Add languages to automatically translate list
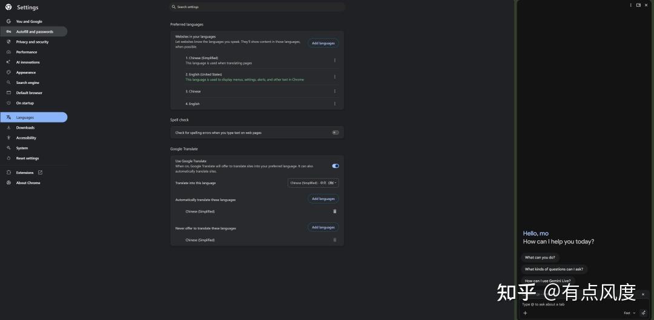Viewport: 654px width, 320px height. (x=323, y=199)
